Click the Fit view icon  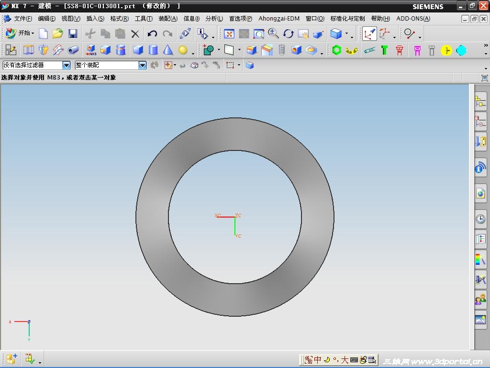[229, 34]
